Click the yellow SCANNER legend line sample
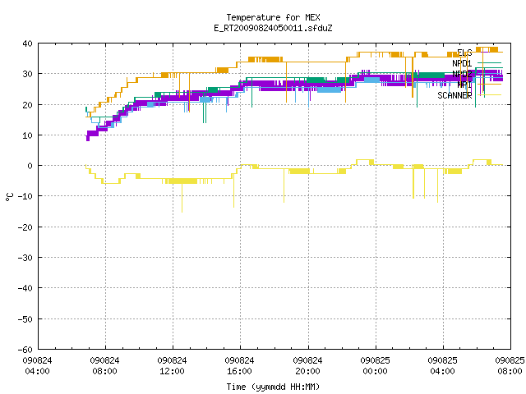 pyautogui.click(x=490, y=95)
